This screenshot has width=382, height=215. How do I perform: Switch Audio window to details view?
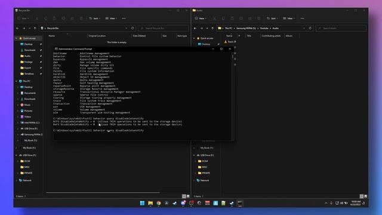[x=362, y=196]
